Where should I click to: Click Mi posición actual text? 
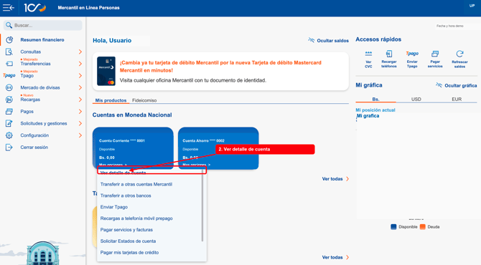point(375,110)
